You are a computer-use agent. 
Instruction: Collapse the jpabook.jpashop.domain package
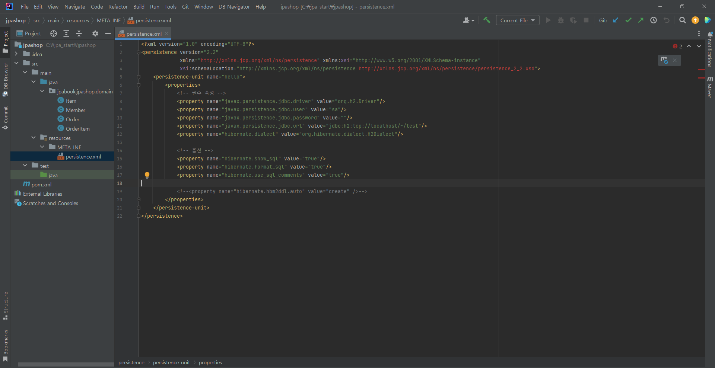(x=42, y=91)
